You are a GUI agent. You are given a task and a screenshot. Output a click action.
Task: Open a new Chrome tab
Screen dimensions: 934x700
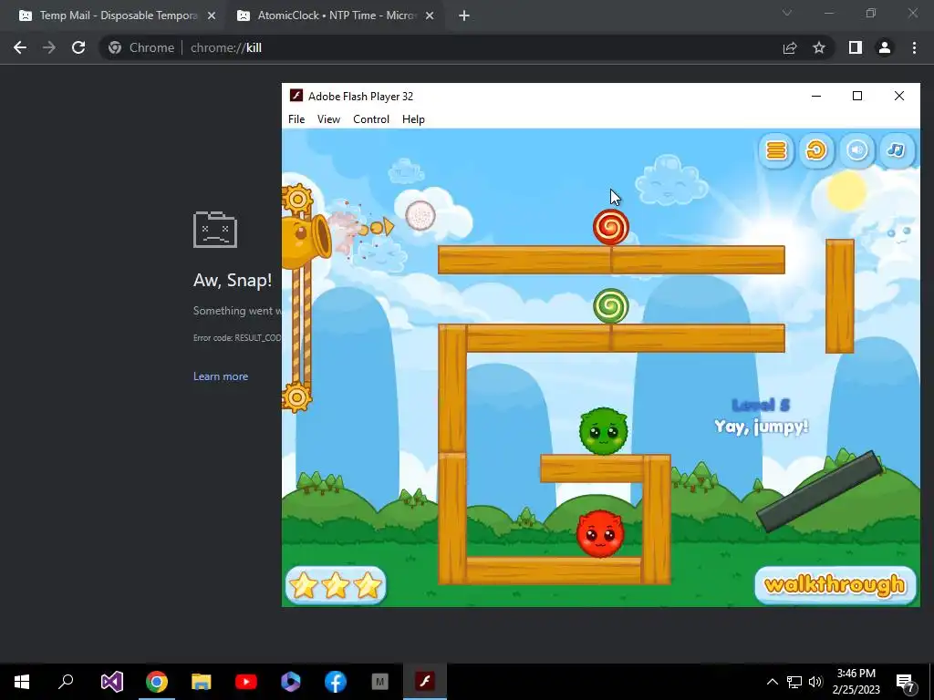(x=464, y=16)
